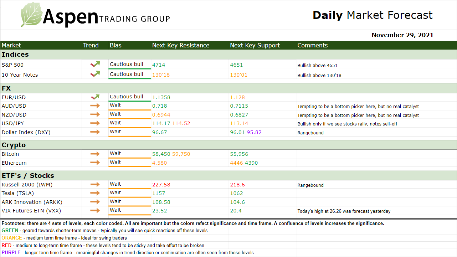This screenshot has height=257, width=457.
Task: Click the Bitcoin market name
Action: [x=10, y=154]
